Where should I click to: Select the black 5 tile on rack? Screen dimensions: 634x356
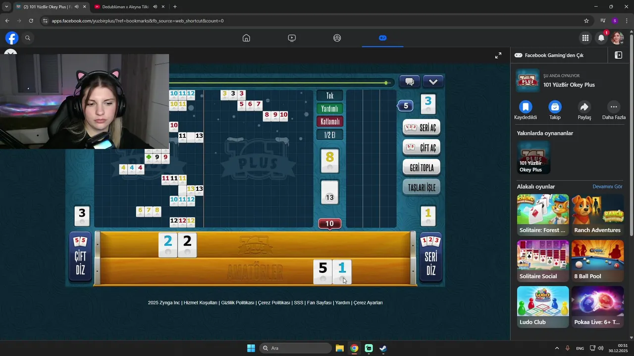click(323, 272)
